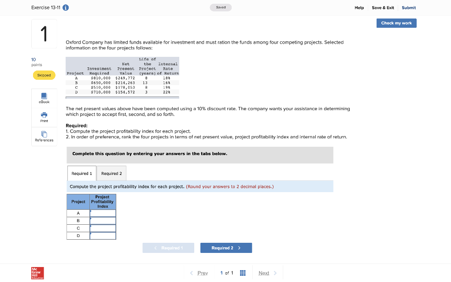
Task: Open the eBook resource
Action: tap(44, 98)
